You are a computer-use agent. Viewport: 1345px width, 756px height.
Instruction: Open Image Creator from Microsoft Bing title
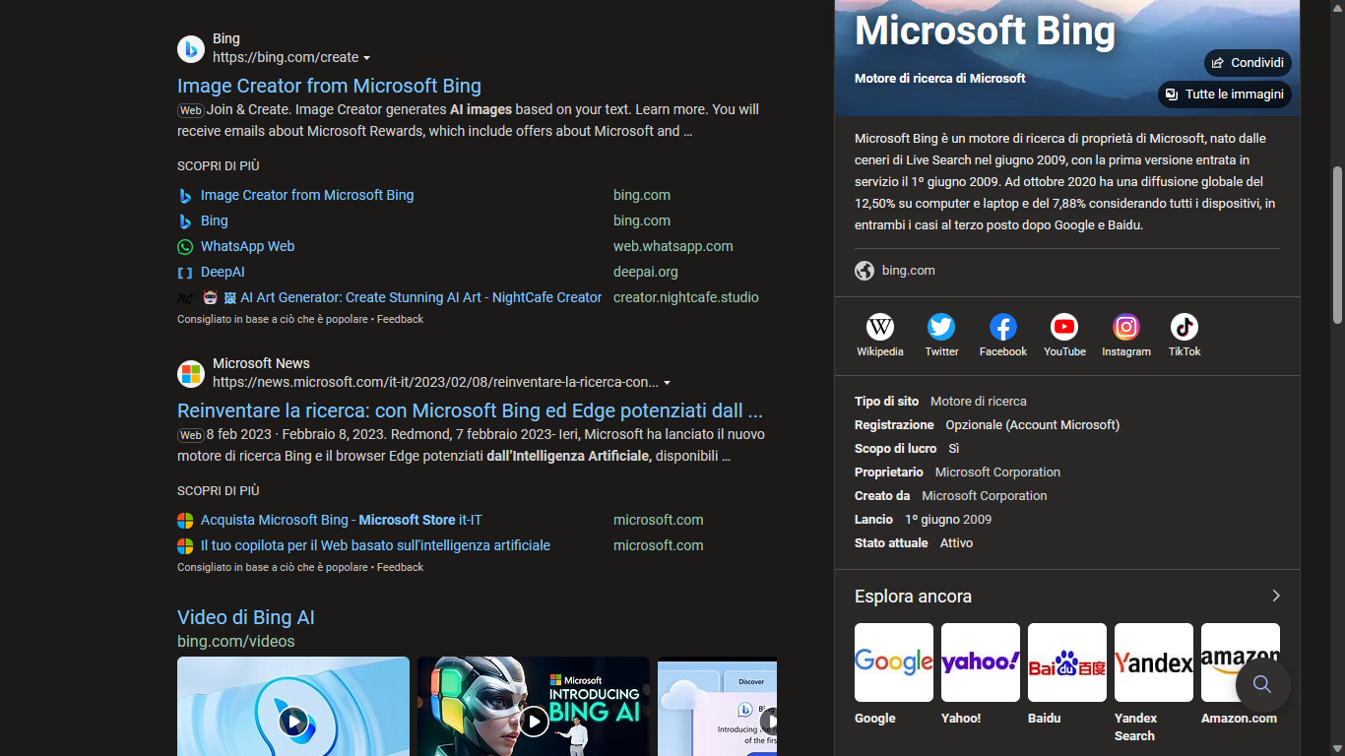pyautogui.click(x=329, y=86)
